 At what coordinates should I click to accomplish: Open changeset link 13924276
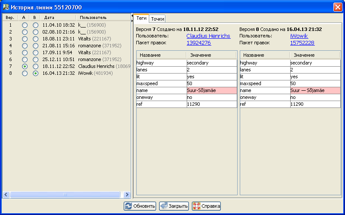pos(198,43)
